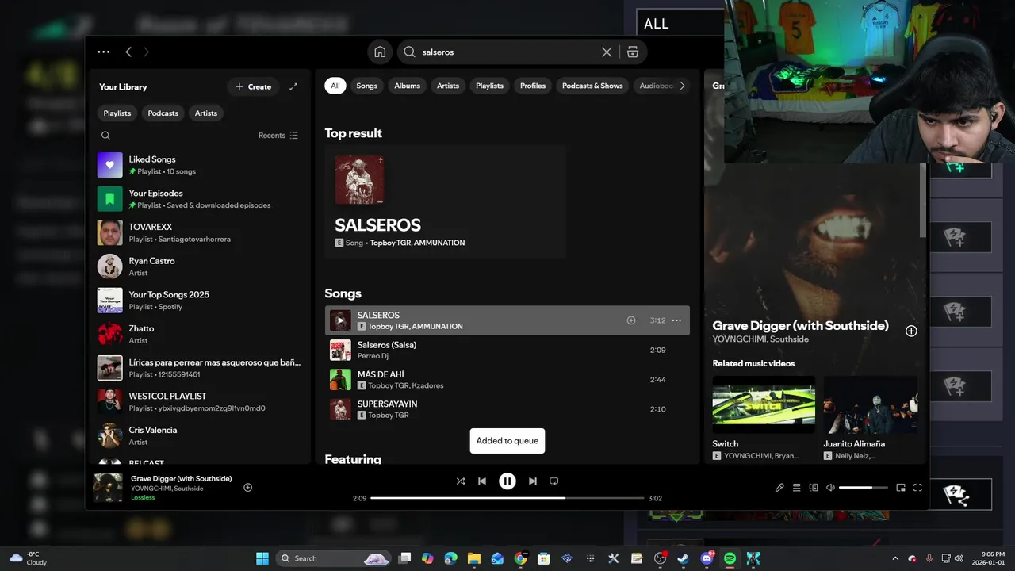
Task: Open Discord from the taskbar
Action: point(707,558)
